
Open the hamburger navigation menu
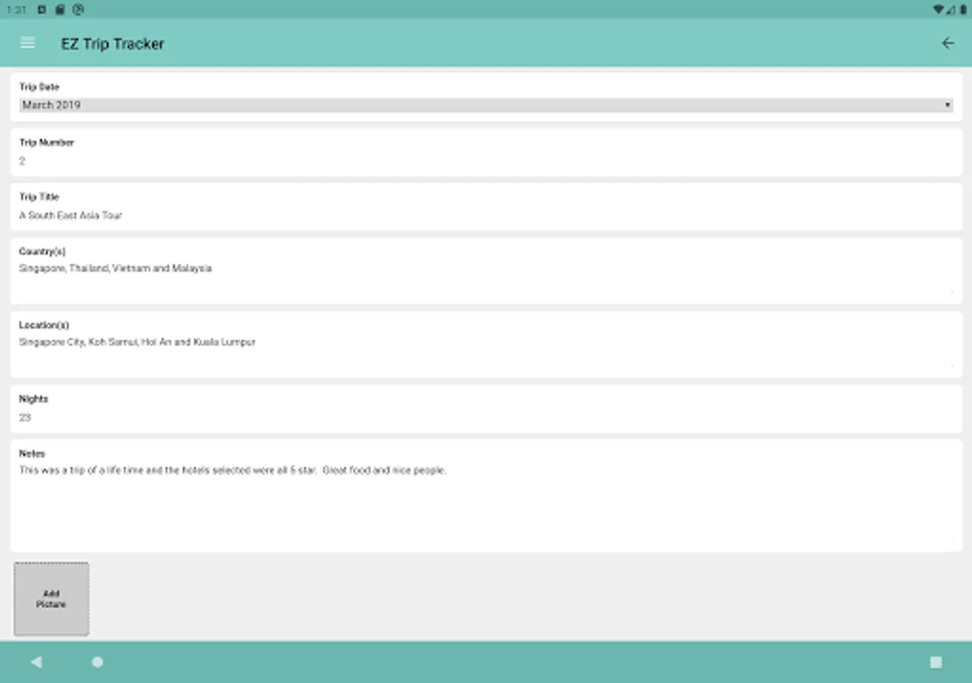27,42
